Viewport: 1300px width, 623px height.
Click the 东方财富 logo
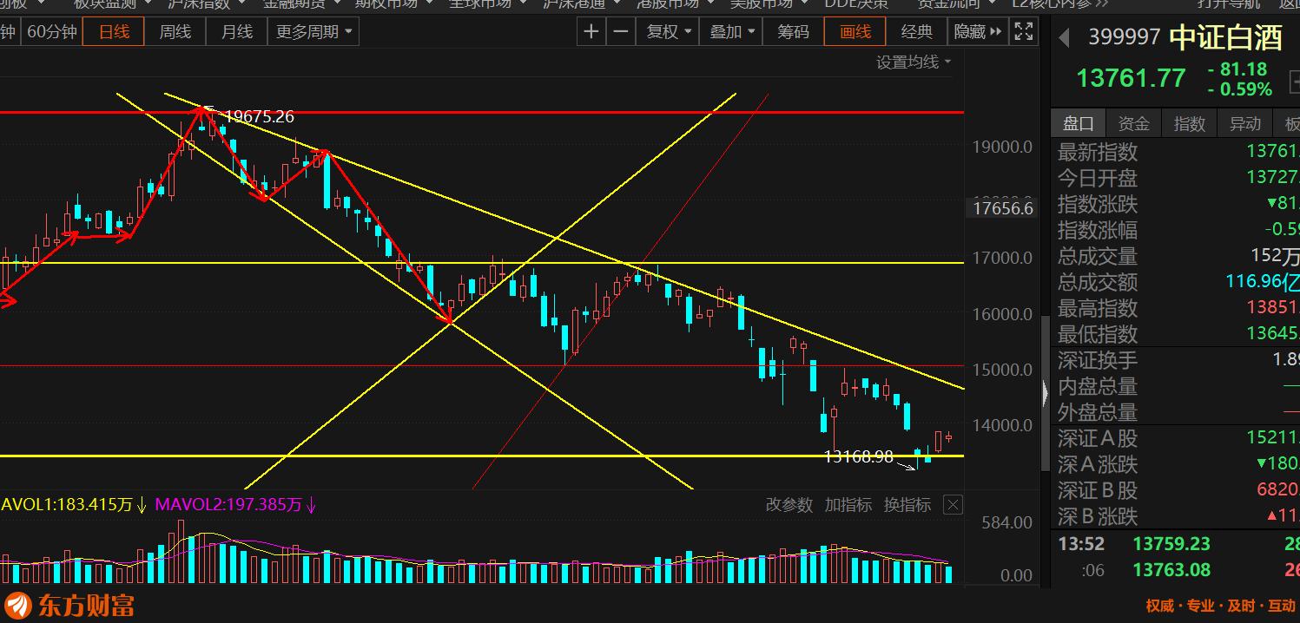(x=69, y=605)
